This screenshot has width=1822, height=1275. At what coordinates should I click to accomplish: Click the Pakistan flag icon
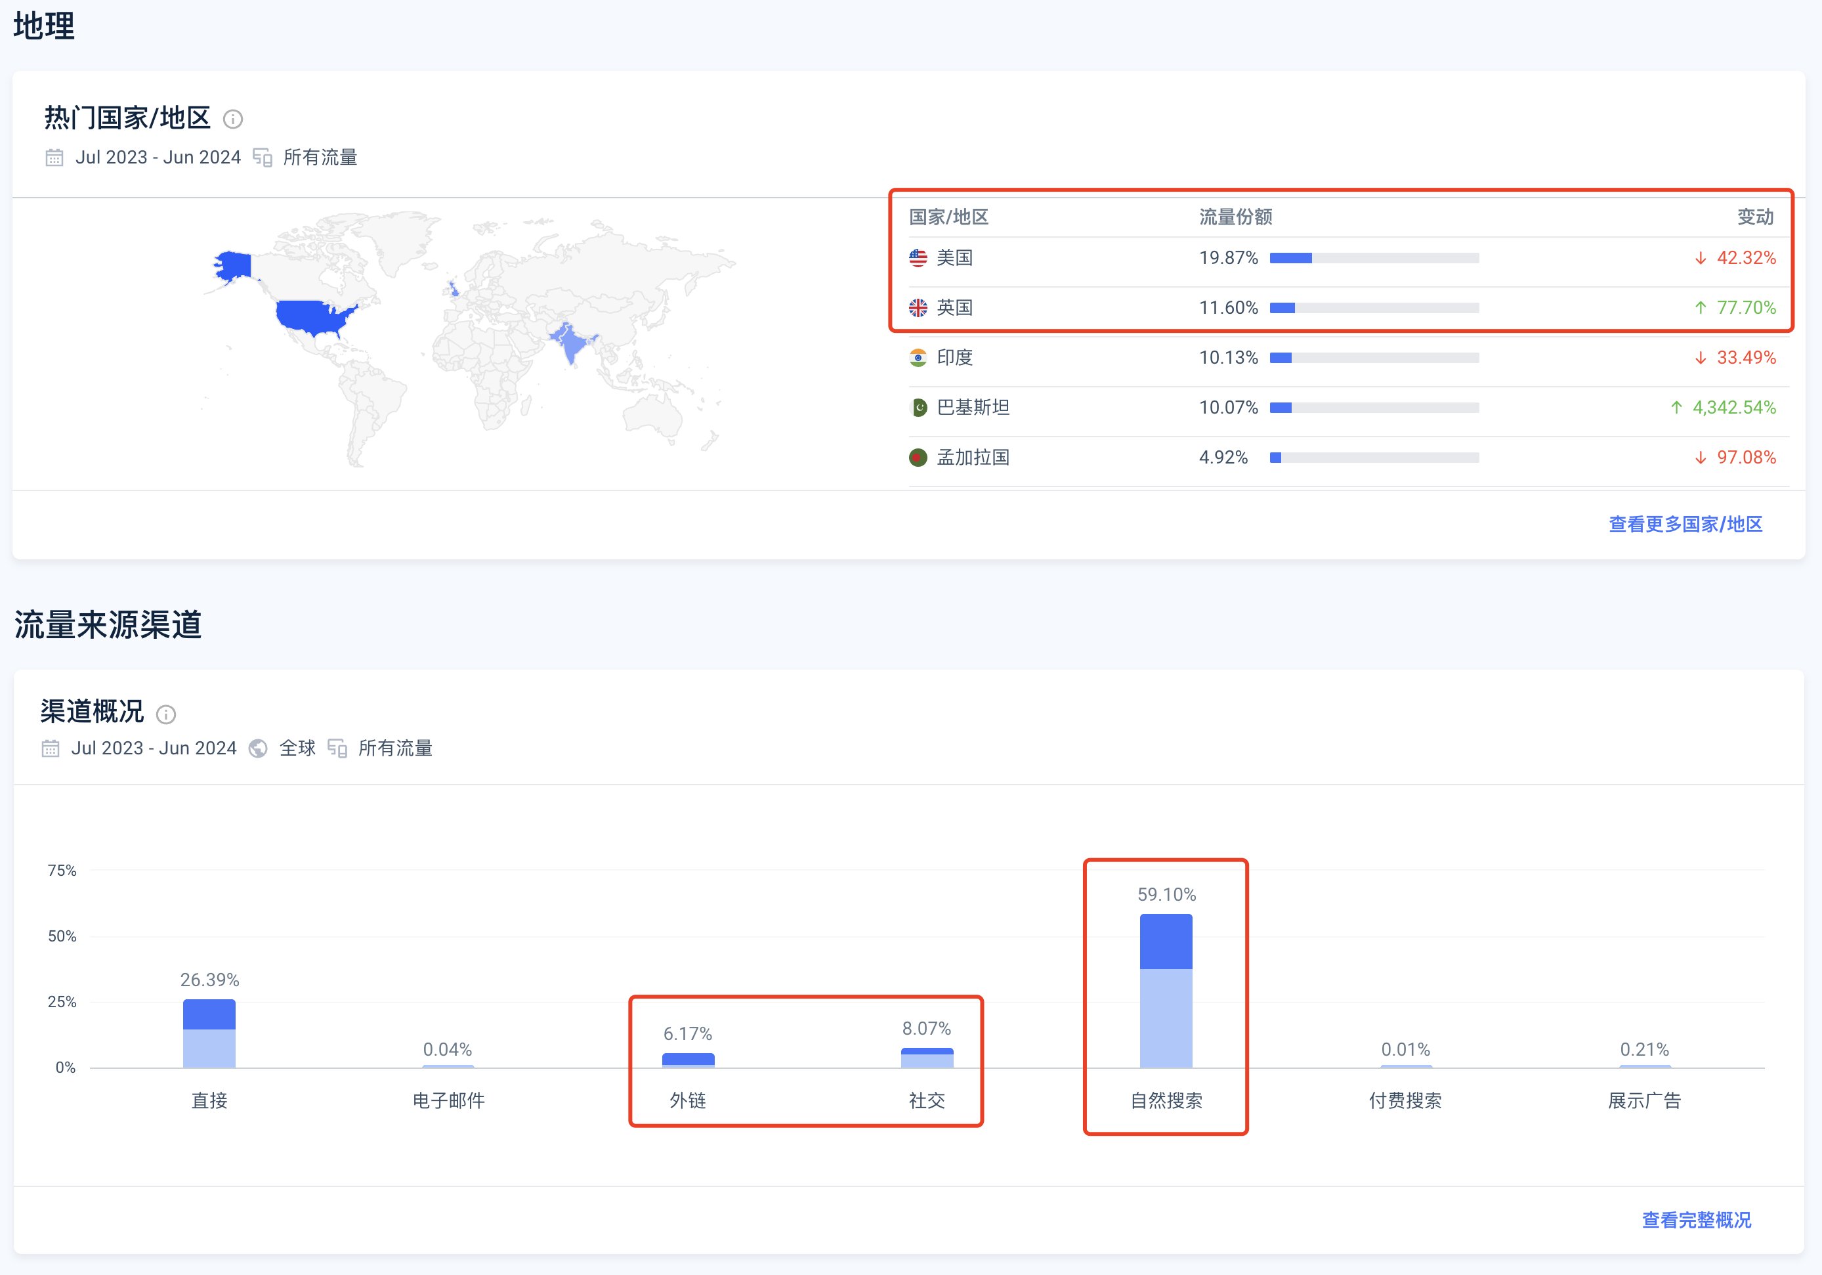pyautogui.click(x=918, y=408)
